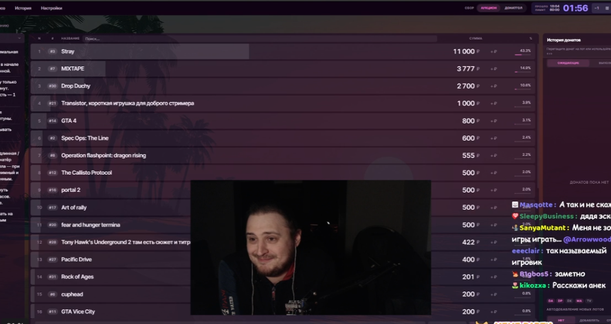The width and height of the screenshot is (611, 324).
Task: Click the #7 badge on MIXTAPE
Action: [52, 69]
